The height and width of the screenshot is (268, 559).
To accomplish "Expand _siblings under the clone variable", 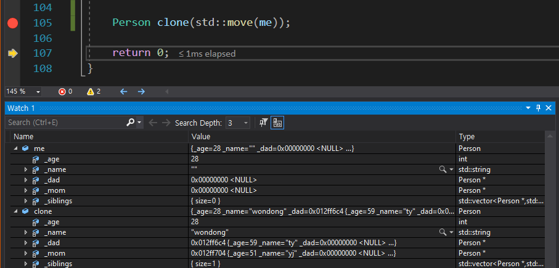I will click(26, 264).
